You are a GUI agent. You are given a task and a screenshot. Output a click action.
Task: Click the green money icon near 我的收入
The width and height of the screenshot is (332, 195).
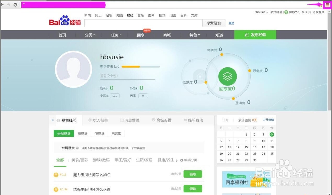286,12
